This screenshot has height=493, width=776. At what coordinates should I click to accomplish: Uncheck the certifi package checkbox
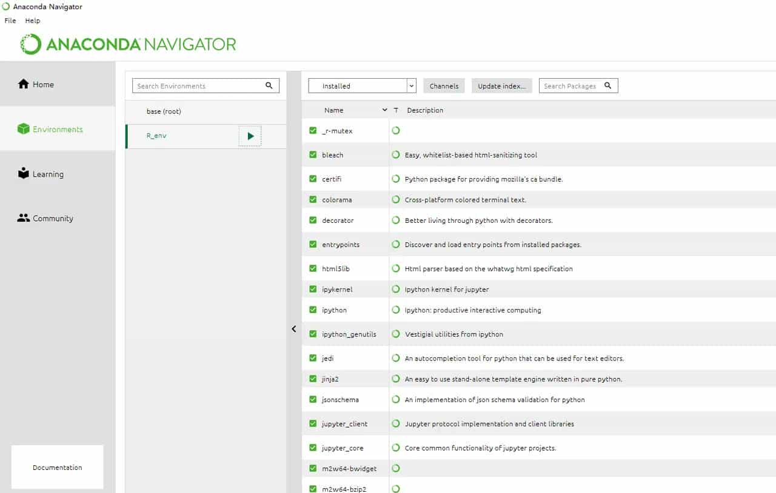tap(313, 179)
